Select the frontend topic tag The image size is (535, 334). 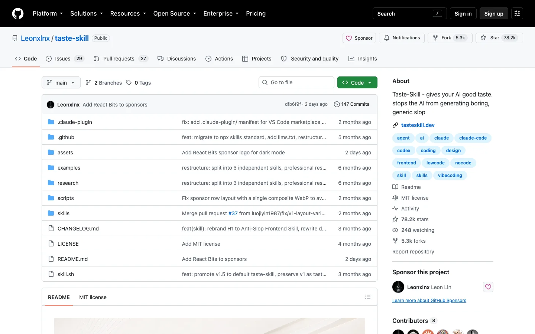406,163
